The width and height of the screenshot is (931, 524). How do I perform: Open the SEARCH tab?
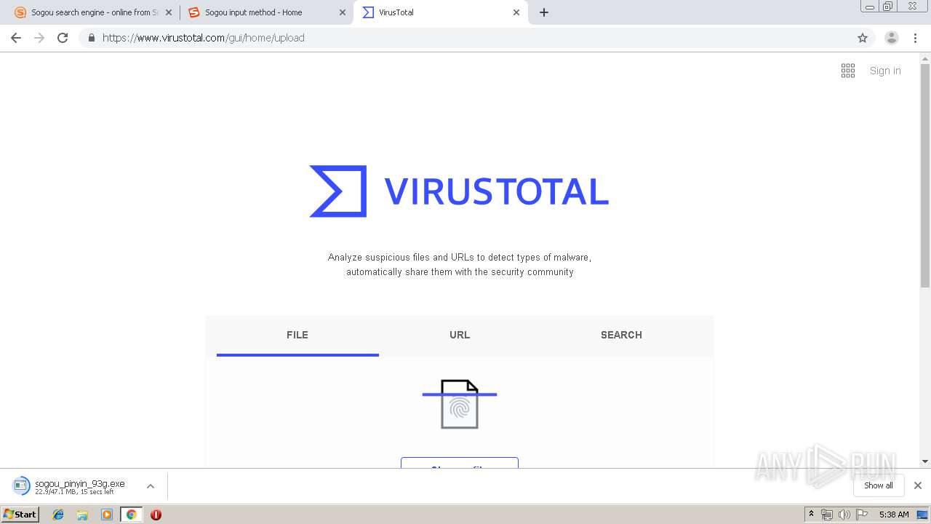(621, 336)
